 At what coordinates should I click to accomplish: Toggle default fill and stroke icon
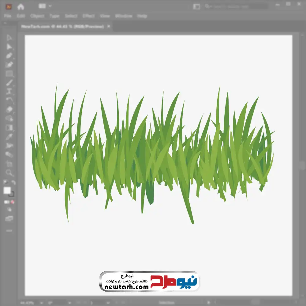[6, 182]
